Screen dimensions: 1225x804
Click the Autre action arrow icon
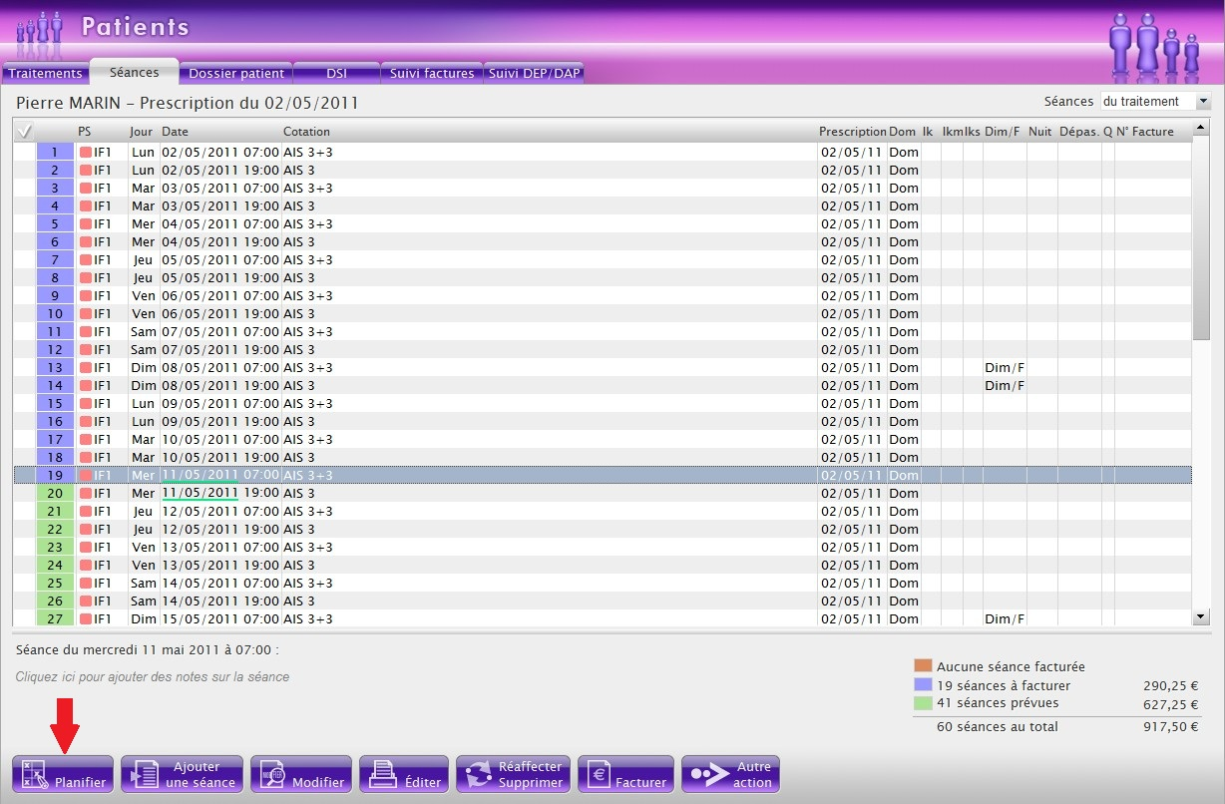(706, 774)
